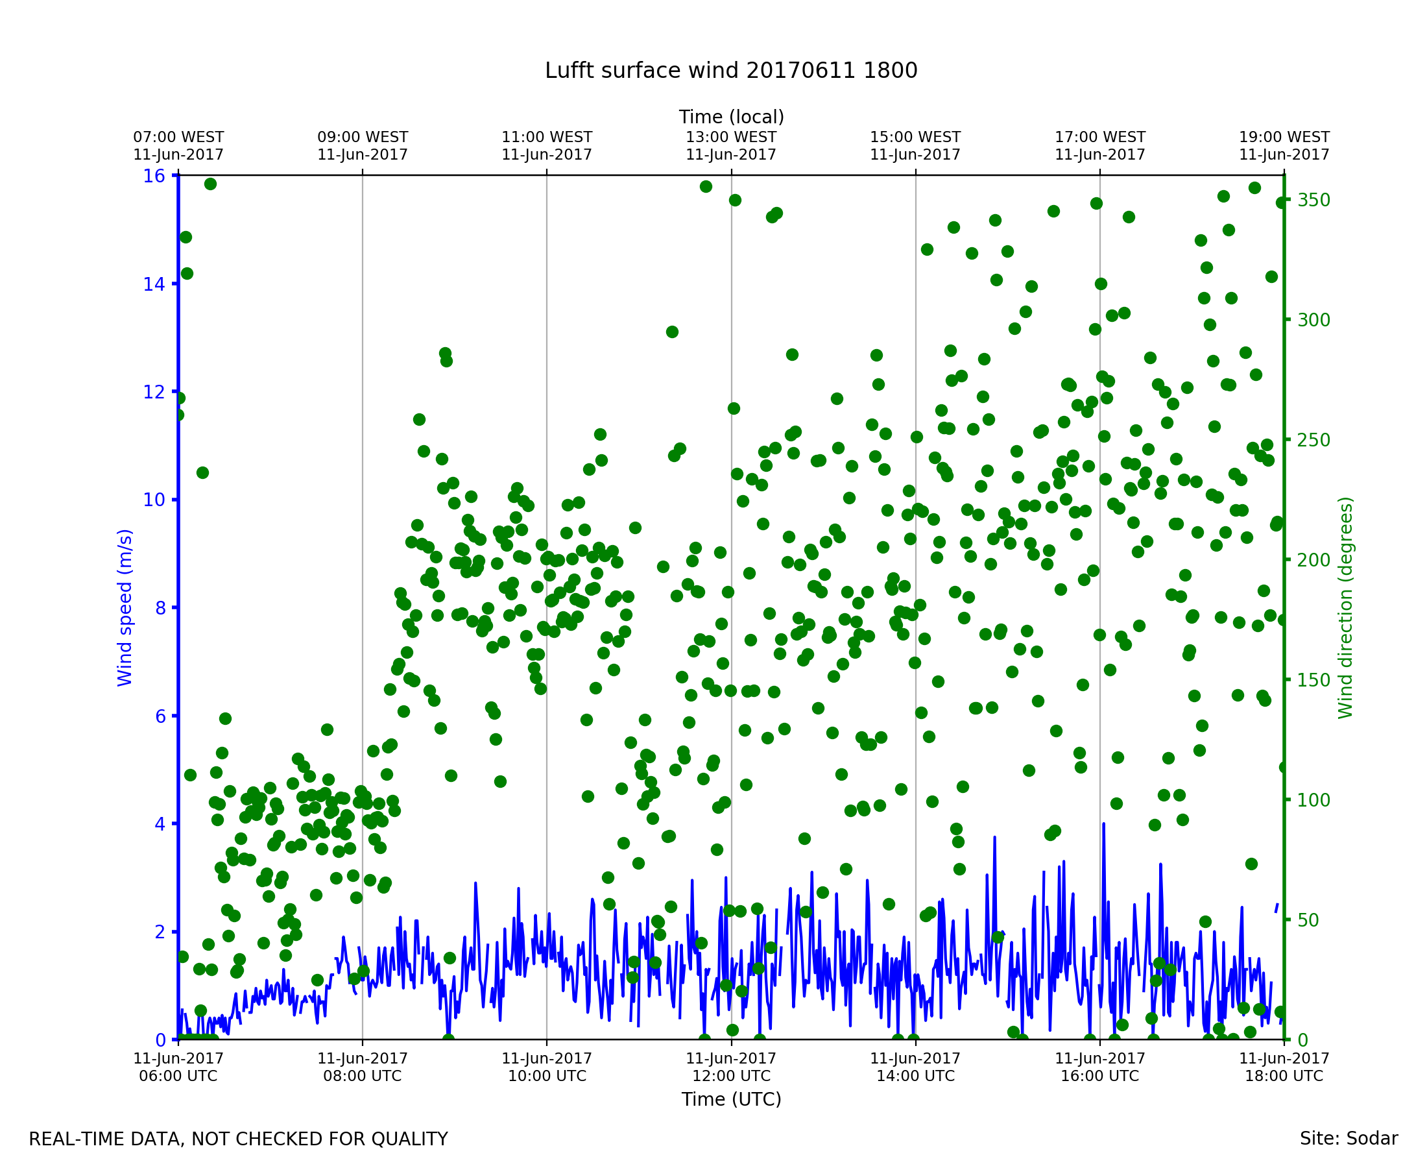
Task: Click the '16:00 UTC' bottom tick label
Action: point(1099,1076)
